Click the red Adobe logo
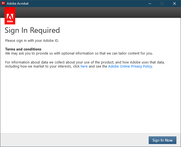This screenshot has height=147, width=181. point(10,16)
